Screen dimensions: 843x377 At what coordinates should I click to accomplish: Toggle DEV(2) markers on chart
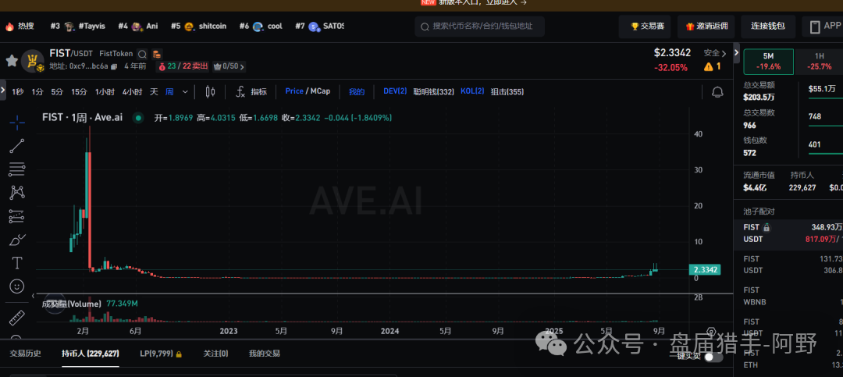[395, 91]
